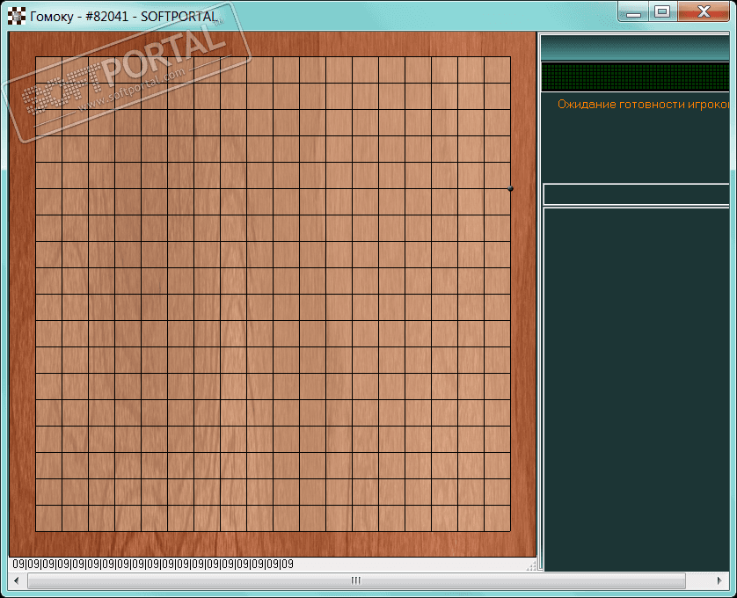This screenshot has height=598, width=737.
Task: Minimize the Gomoku window
Action: 633,11
